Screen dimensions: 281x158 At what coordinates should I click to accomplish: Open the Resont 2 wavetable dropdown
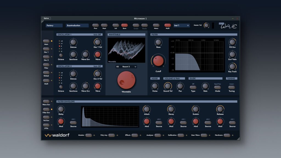coord(126,67)
